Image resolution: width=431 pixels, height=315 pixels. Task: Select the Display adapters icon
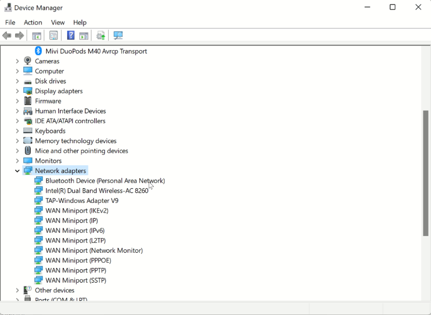[x=28, y=91]
